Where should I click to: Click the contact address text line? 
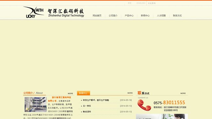(x=170, y=109)
